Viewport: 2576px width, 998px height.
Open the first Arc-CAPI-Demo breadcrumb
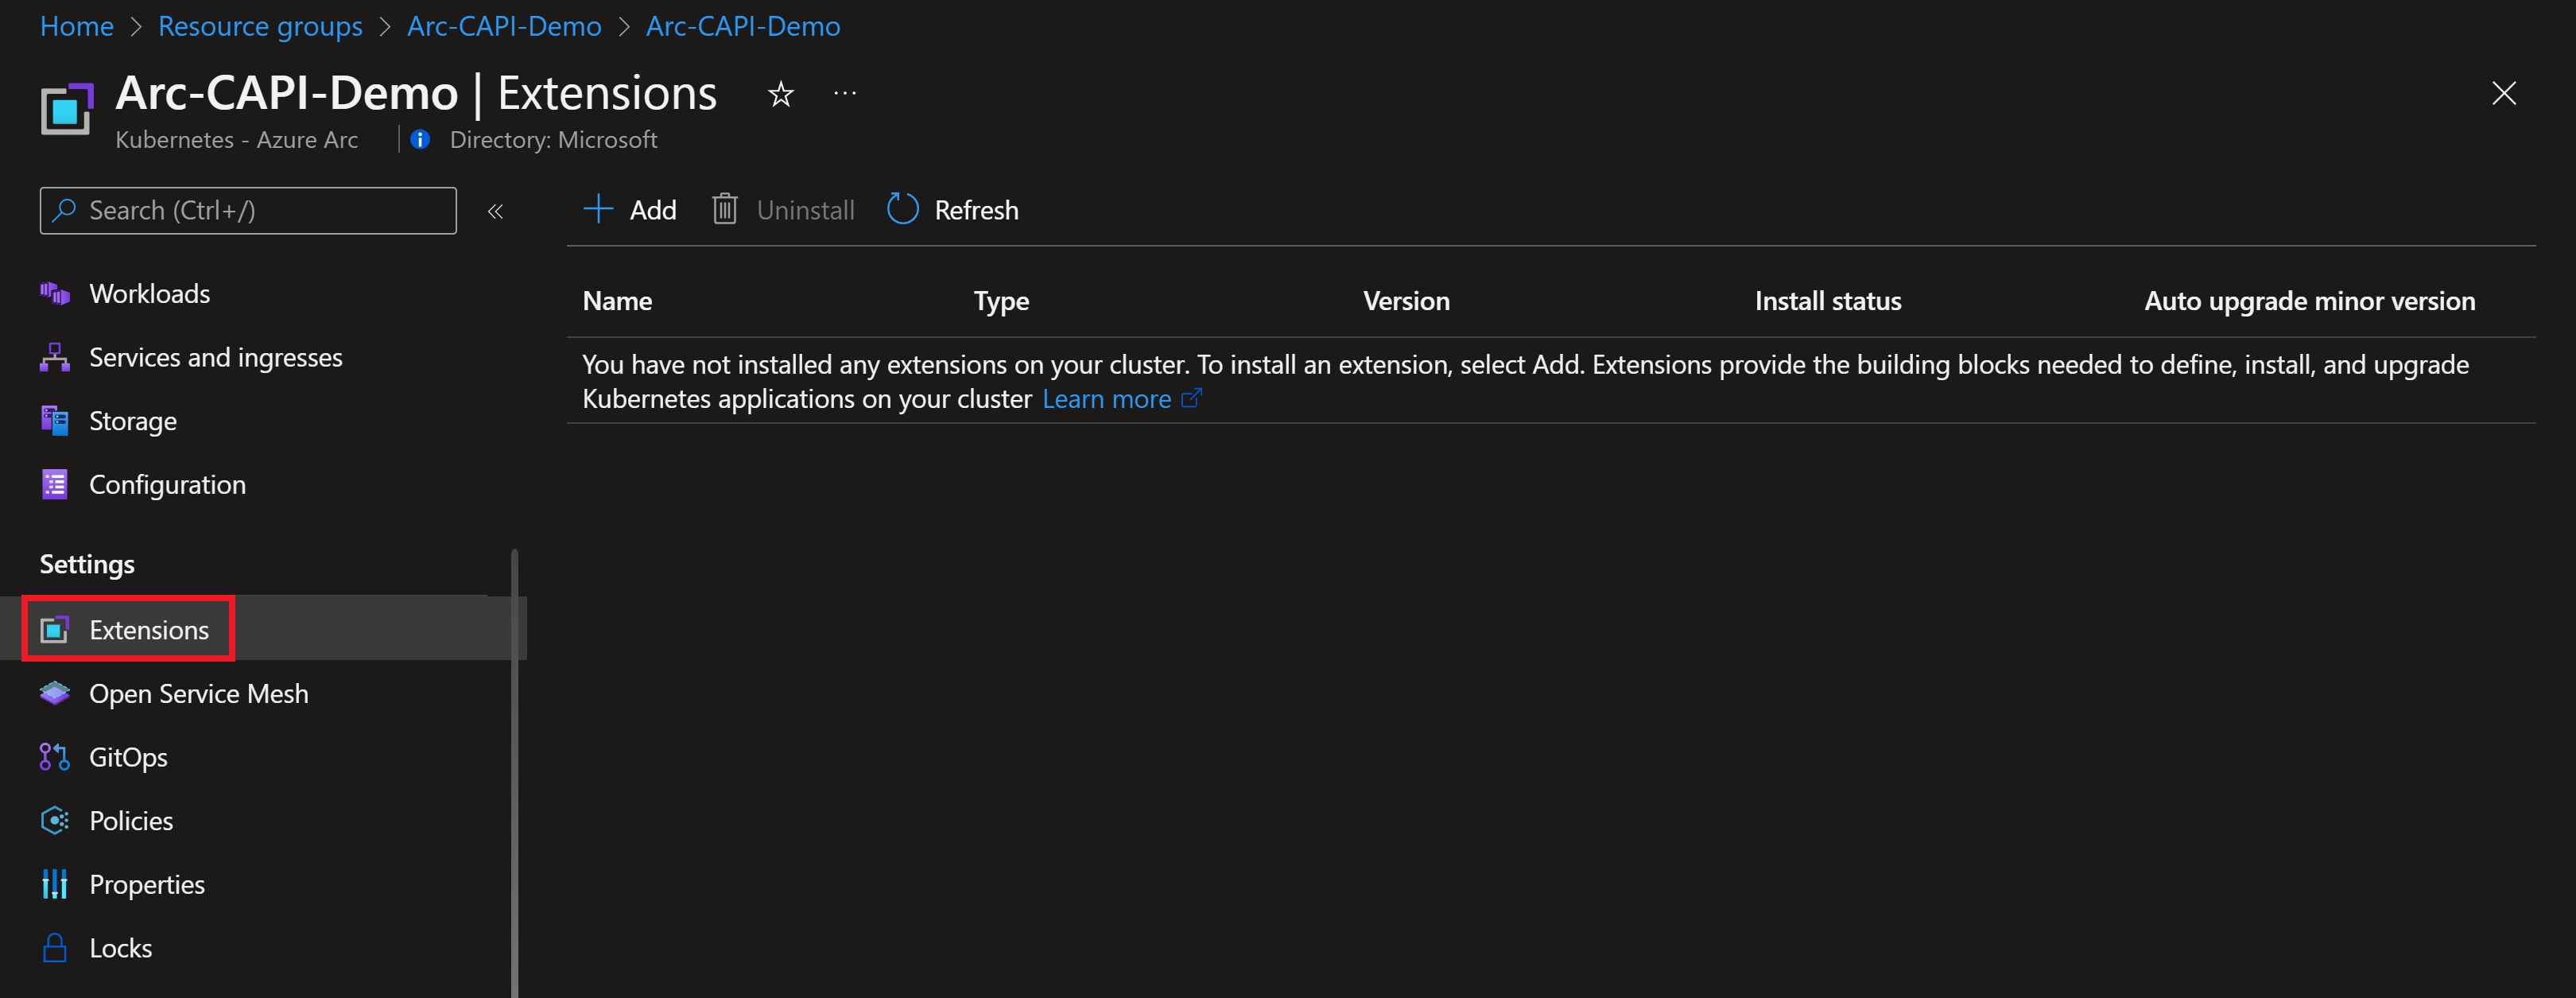tap(504, 26)
